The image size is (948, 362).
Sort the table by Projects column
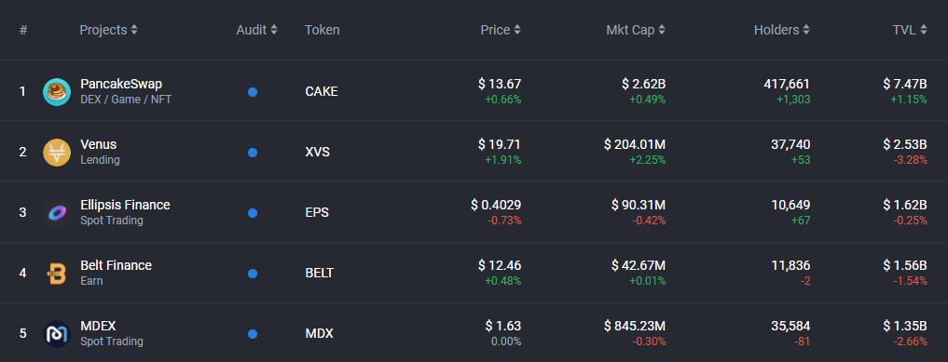(109, 30)
